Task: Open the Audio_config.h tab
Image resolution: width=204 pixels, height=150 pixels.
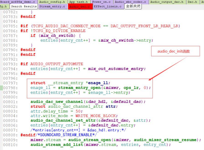Action: 53,2
